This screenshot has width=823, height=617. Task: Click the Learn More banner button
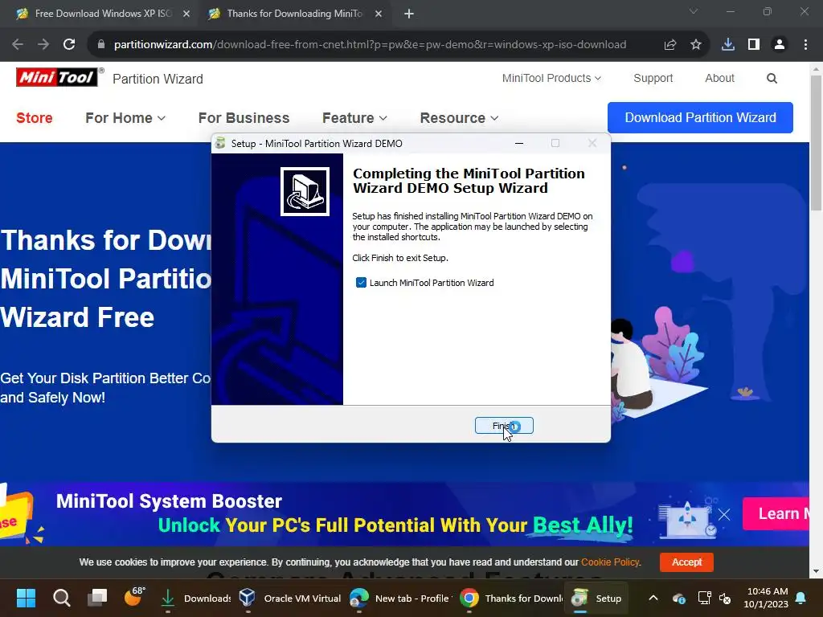coord(776,513)
